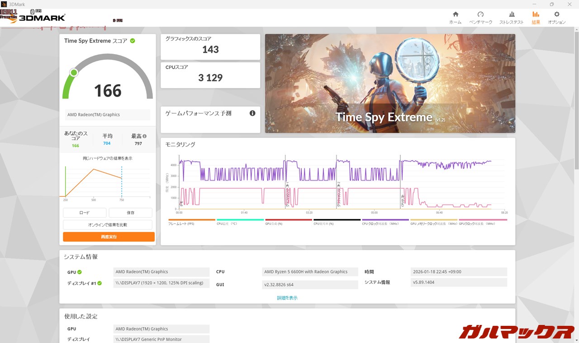Click the green check beside Time Spy Extreme score
The height and width of the screenshot is (343, 579).
click(x=133, y=41)
